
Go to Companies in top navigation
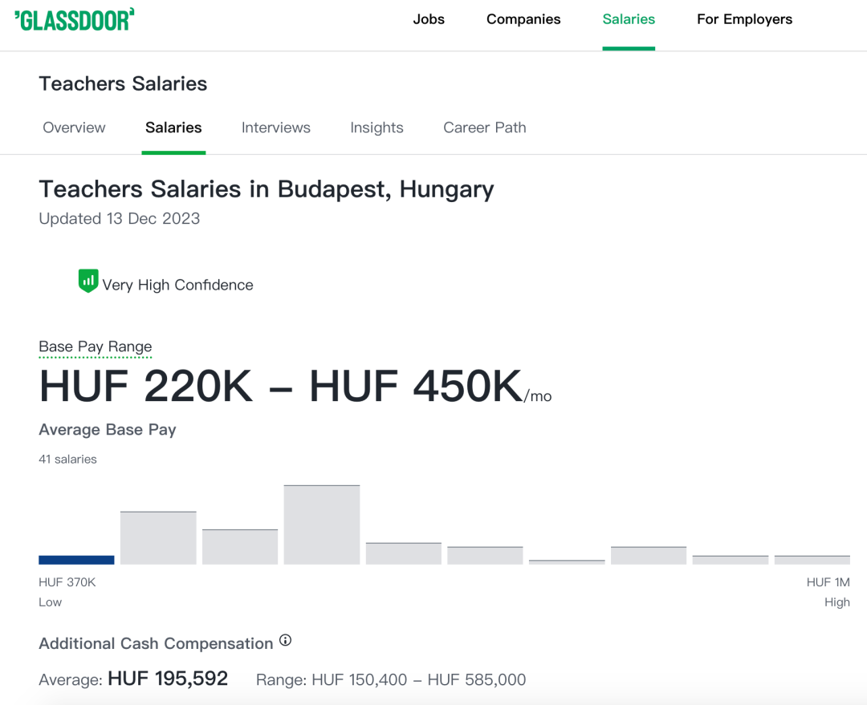click(x=523, y=19)
